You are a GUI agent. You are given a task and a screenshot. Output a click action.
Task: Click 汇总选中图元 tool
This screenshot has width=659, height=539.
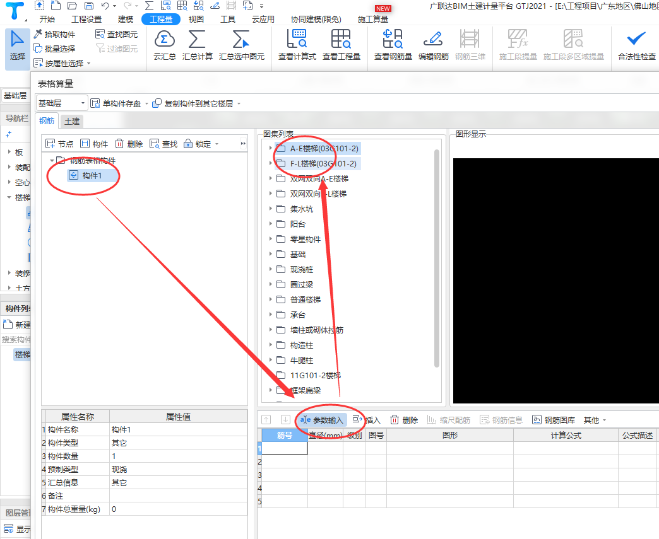242,45
